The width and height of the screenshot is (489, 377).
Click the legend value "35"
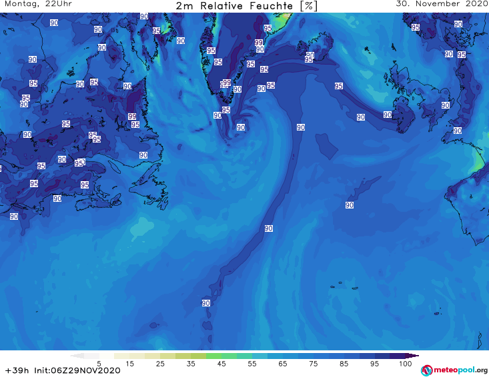click(x=191, y=364)
